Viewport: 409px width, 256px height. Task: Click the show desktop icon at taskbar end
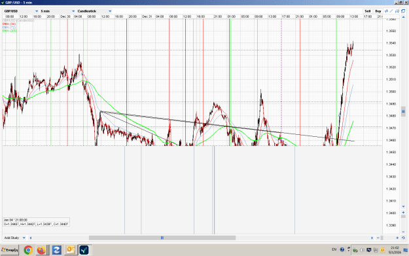tap(406, 250)
